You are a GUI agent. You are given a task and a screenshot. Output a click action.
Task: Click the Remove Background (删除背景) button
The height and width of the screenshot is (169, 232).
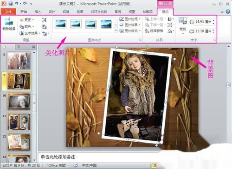pyautogui.click(x=9, y=24)
